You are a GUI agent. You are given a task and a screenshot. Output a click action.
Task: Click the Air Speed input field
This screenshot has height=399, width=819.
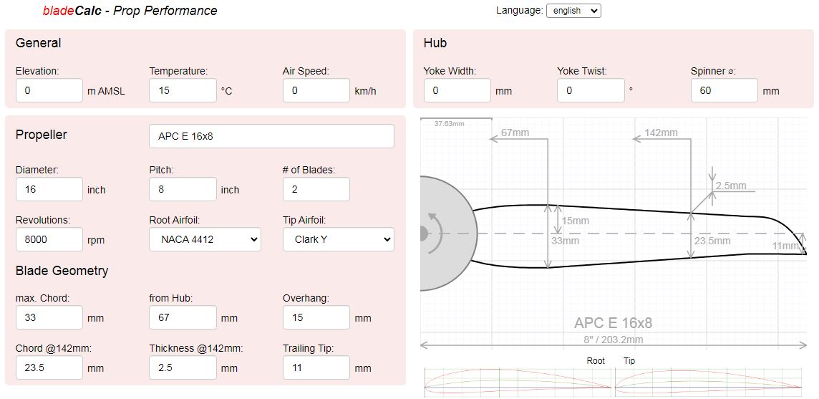click(316, 90)
